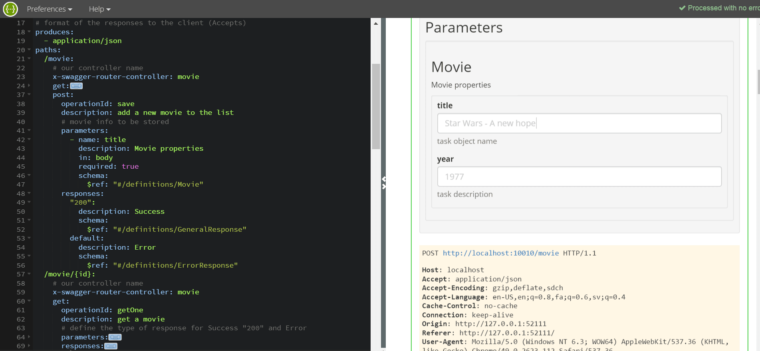This screenshot has width=760, height=351.
Task: Click the description: Success line
Action: (x=121, y=211)
